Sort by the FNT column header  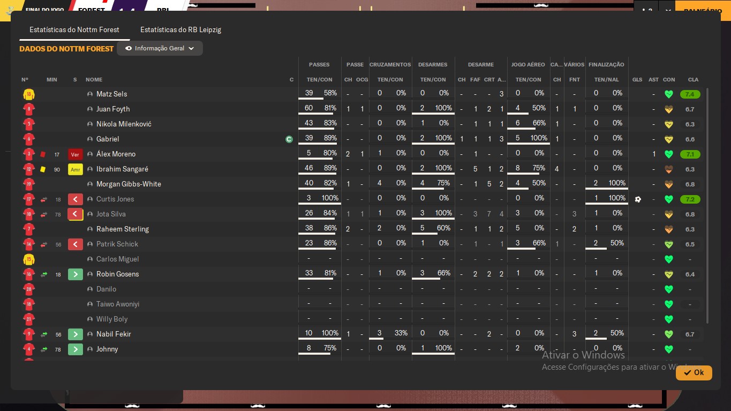[575, 80]
